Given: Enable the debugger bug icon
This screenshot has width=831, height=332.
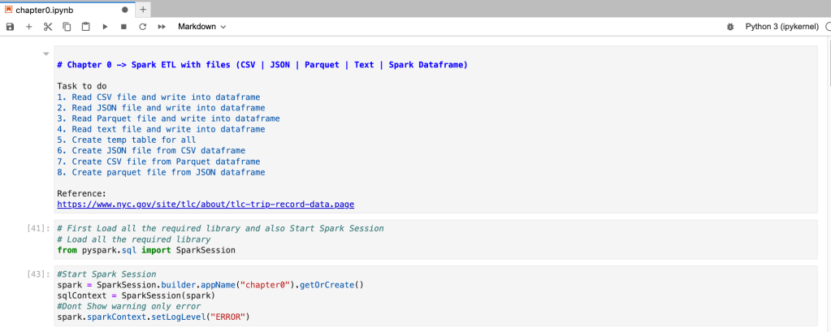Looking at the screenshot, I should click(729, 27).
